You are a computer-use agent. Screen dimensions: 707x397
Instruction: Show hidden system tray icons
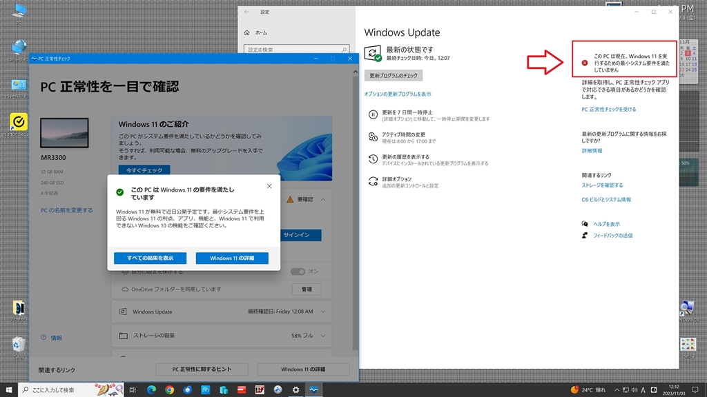tap(617, 390)
